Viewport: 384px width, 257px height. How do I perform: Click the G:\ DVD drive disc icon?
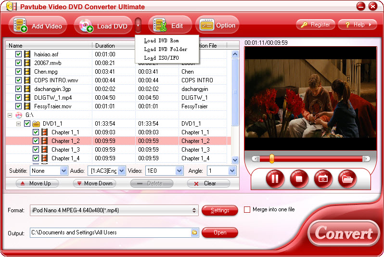(19, 115)
